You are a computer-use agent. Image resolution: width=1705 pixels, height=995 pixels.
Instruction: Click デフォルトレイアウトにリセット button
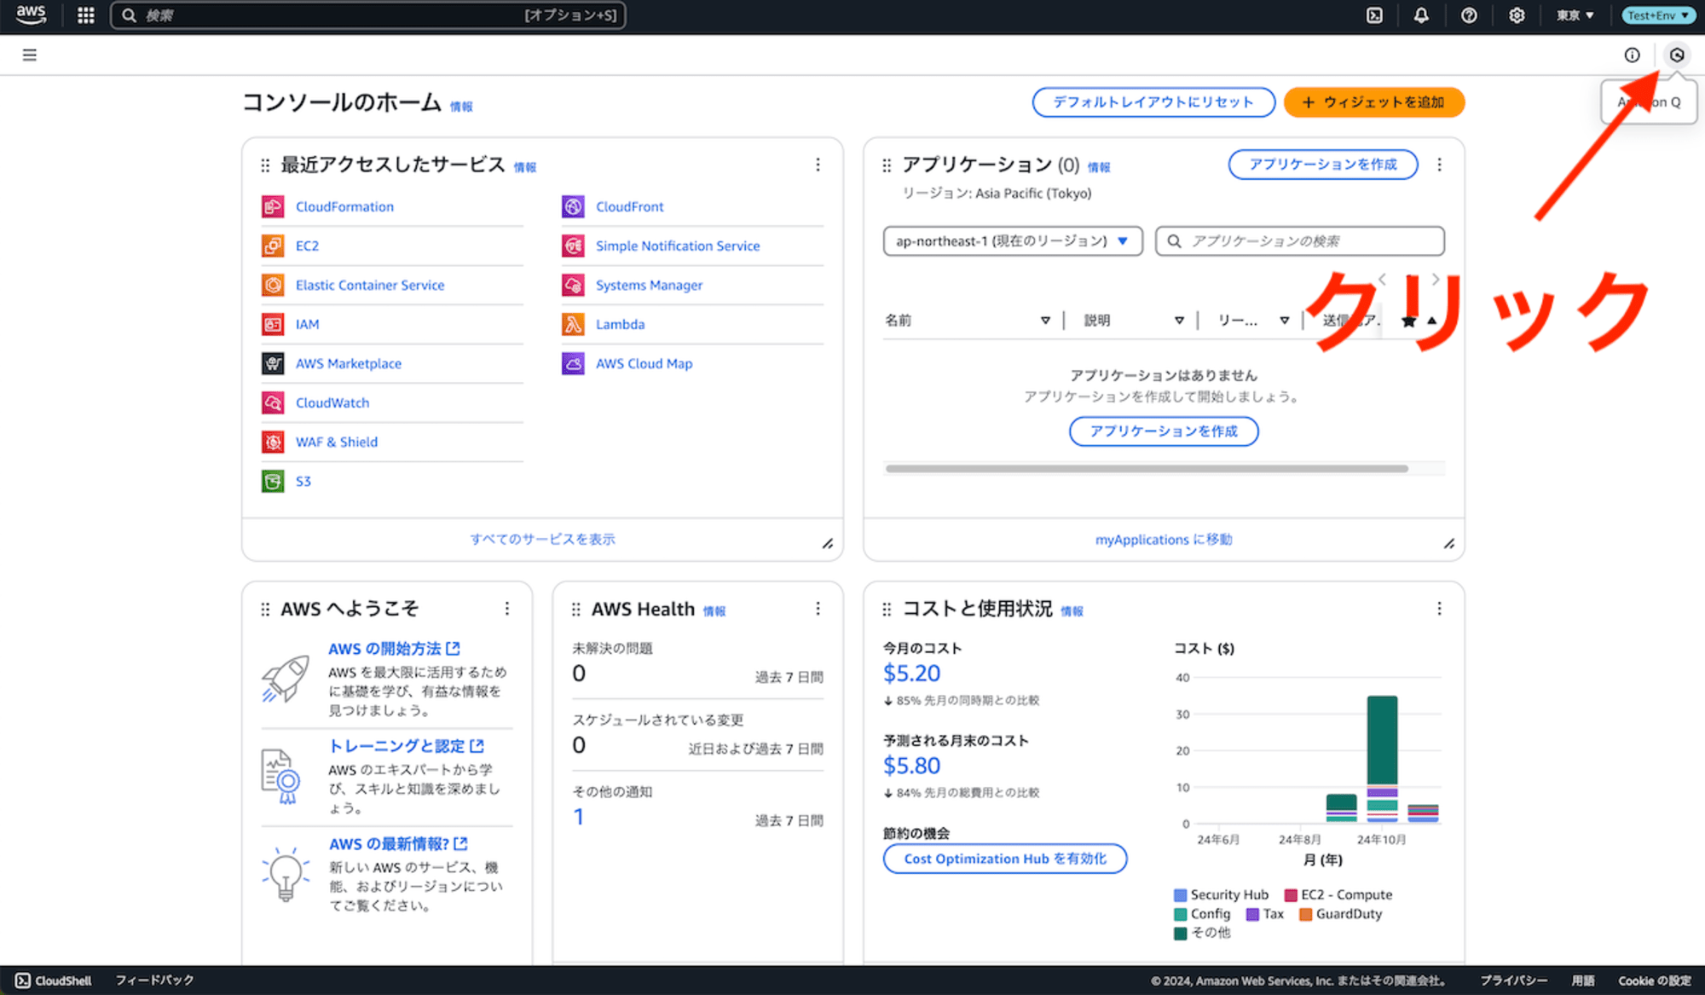pyautogui.click(x=1153, y=102)
